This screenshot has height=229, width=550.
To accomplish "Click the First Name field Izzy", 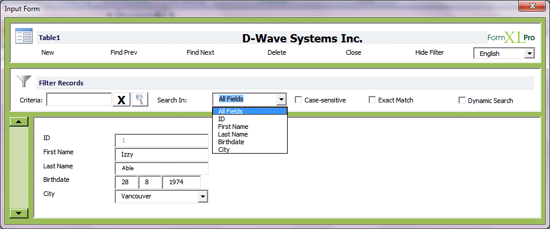I will tap(162, 155).
